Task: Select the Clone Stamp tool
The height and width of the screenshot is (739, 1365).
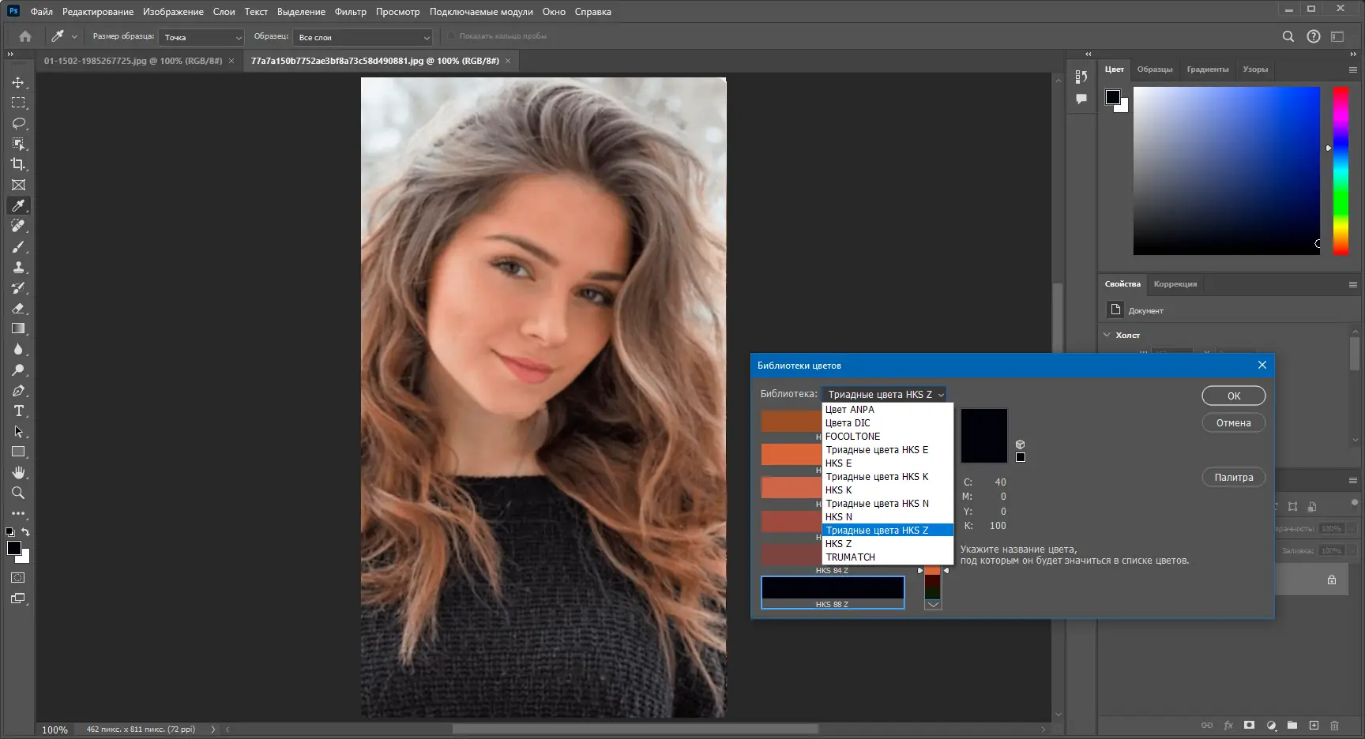Action: pyautogui.click(x=18, y=268)
